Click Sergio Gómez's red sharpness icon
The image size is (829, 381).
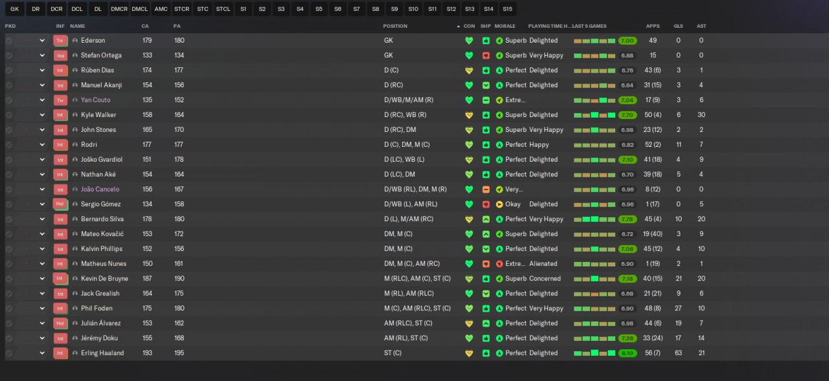point(486,204)
